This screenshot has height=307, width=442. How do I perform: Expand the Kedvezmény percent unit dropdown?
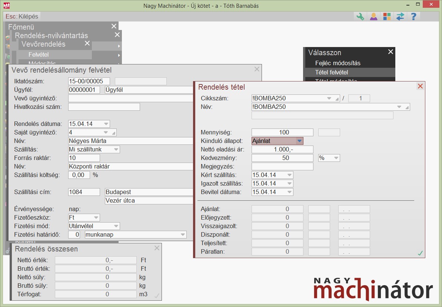pyautogui.click(x=336, y=158)
